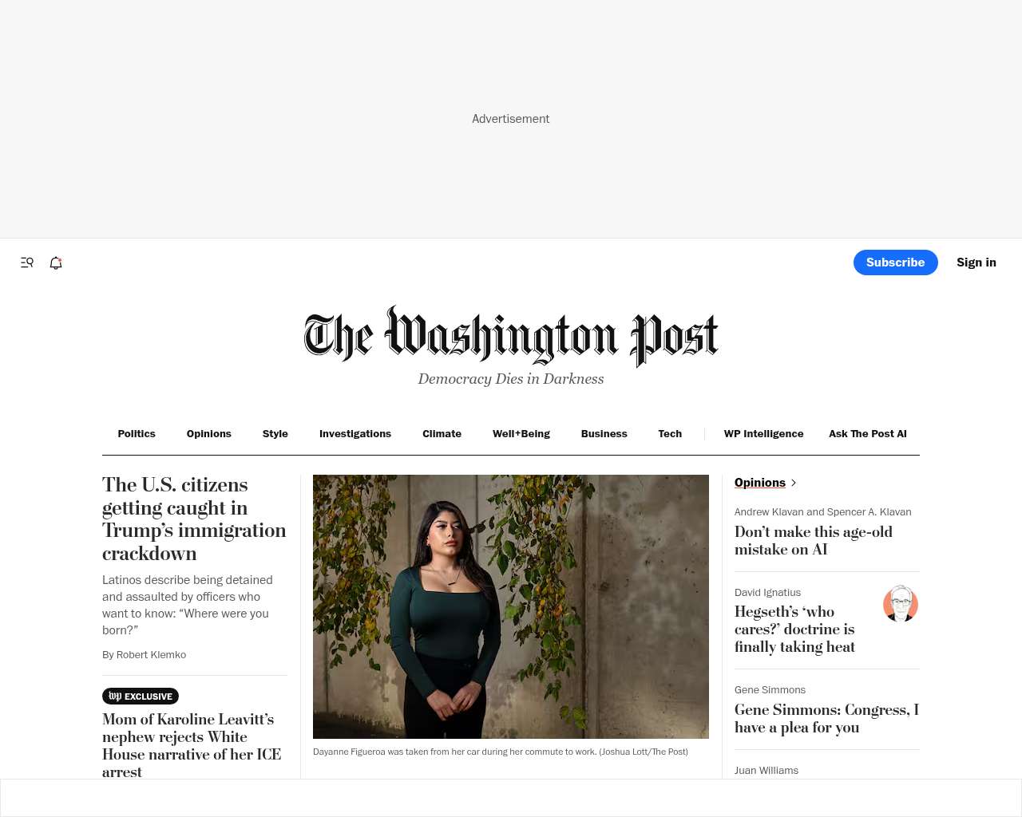Open the Politics section
This screenshot has height=817, width=1022.
pyautogui.click(x=137, y=434)
